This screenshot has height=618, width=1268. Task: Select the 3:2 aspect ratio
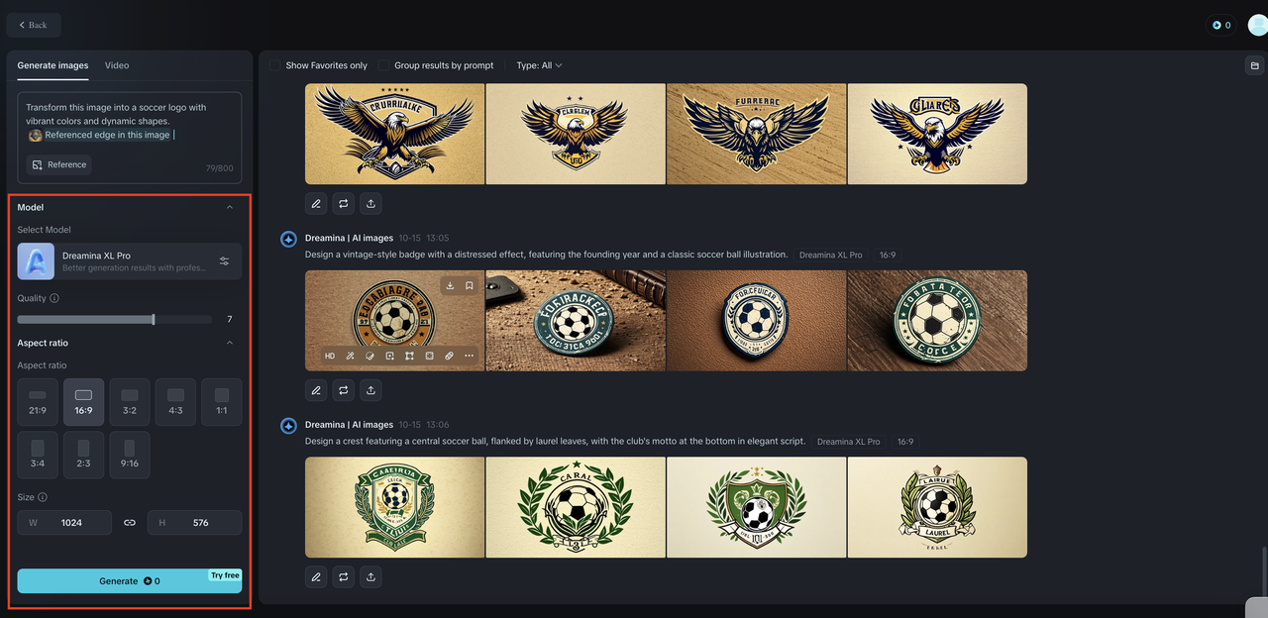tap(130, 402)
